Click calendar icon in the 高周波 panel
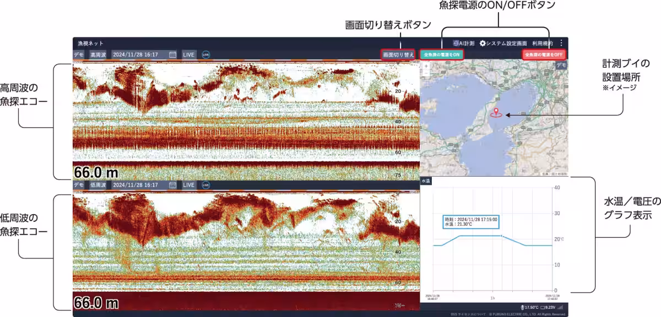The height and width of the screenshot is (317, 661). coord(172,54)
